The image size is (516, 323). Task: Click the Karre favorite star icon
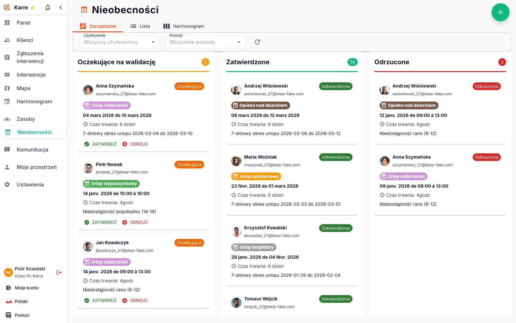pos(32,8)
